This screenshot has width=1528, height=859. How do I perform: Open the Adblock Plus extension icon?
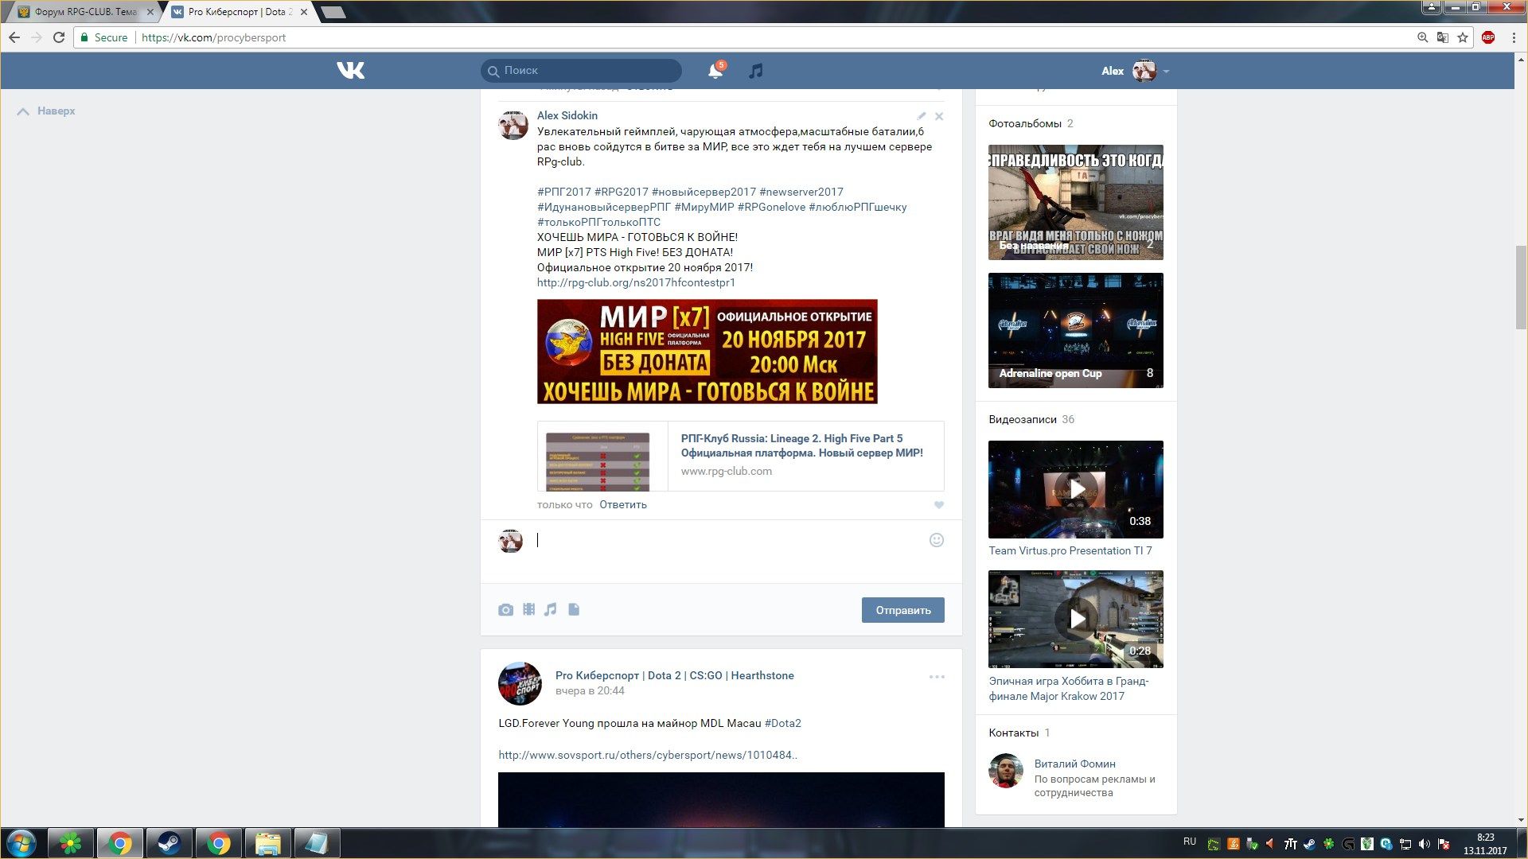[x=1488, y=37]
